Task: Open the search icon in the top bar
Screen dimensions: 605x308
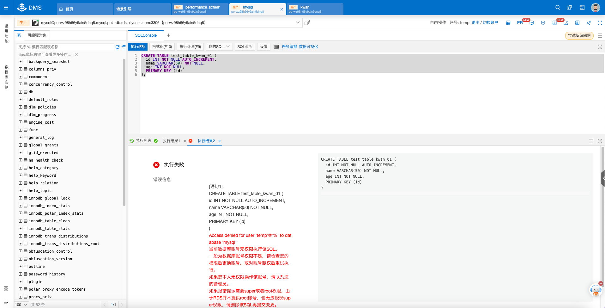Action: [557, 7]
